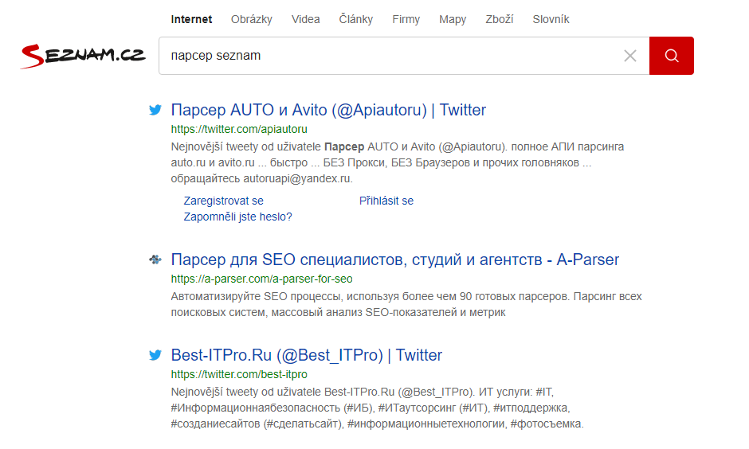Click the twitter.com/best-itpro URL

(239, 374)
